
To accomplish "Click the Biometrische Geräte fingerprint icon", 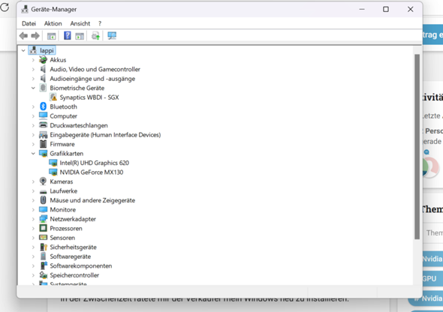I will 43,88.
